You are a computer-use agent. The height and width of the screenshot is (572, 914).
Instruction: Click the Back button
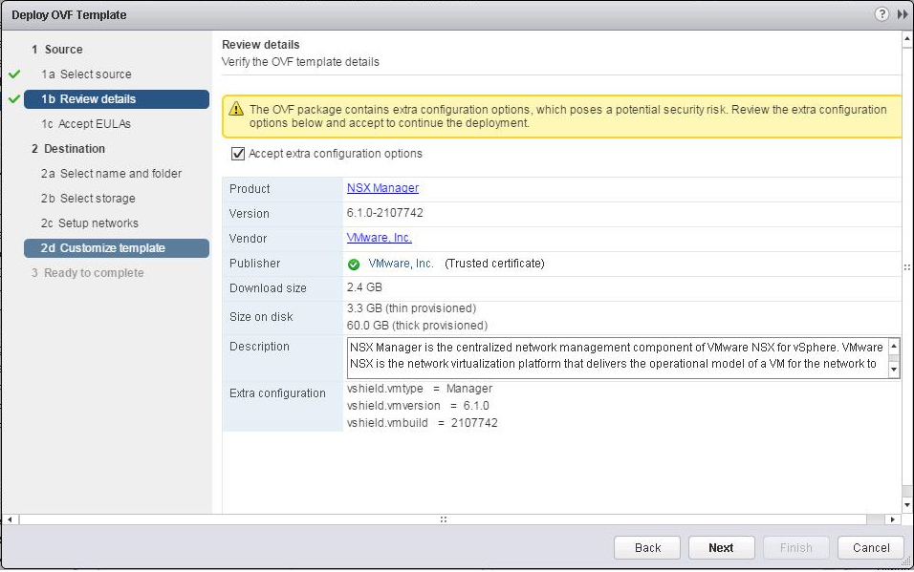click(x=647, y=547)
